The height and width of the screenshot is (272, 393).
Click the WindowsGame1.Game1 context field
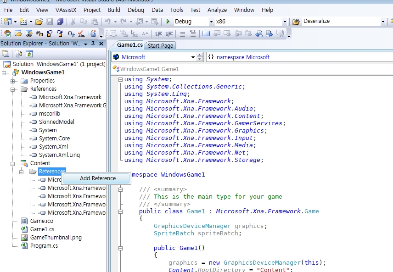point(252,69)
